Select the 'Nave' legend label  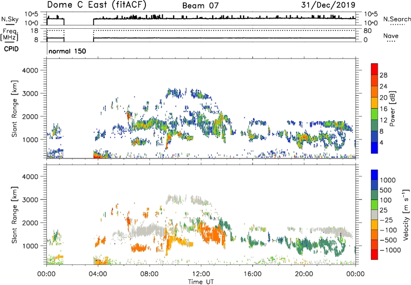tap(391, 35)
